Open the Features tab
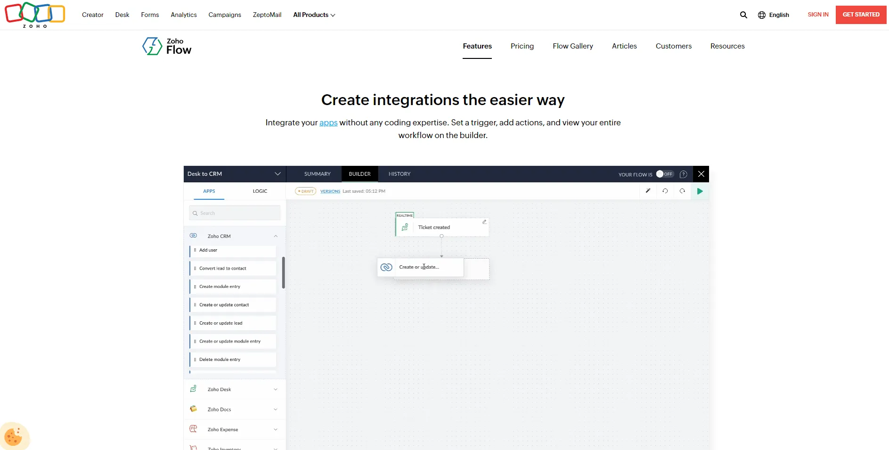 477,46
